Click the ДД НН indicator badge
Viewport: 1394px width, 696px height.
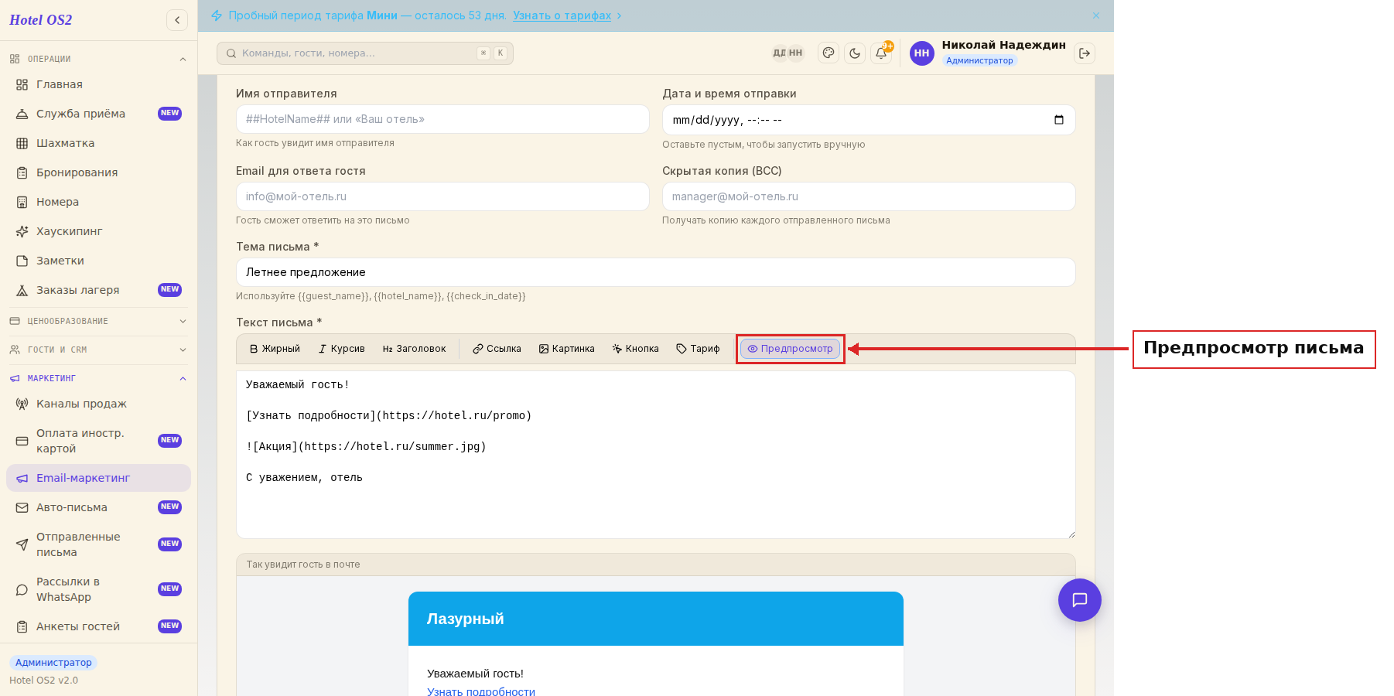click(788, 53)
